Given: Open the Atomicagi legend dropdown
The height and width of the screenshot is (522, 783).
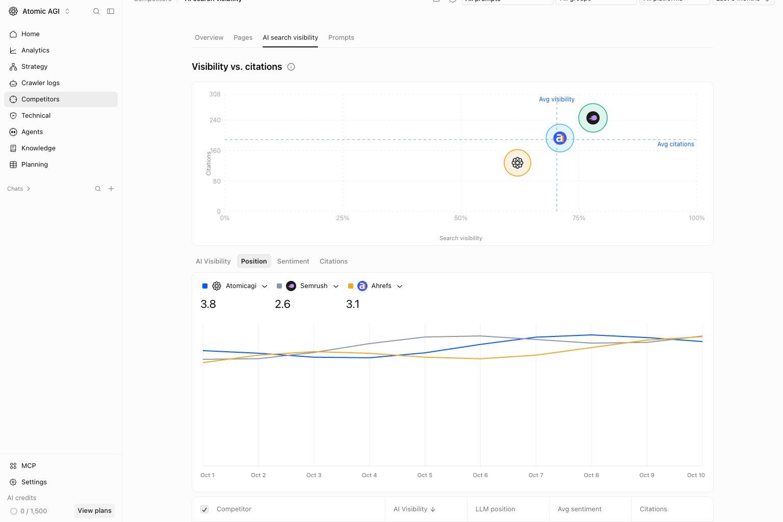Looking at the screenshot, I should point(265,286).
